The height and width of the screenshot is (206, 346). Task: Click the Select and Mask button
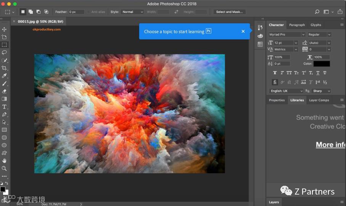[229, 12]
